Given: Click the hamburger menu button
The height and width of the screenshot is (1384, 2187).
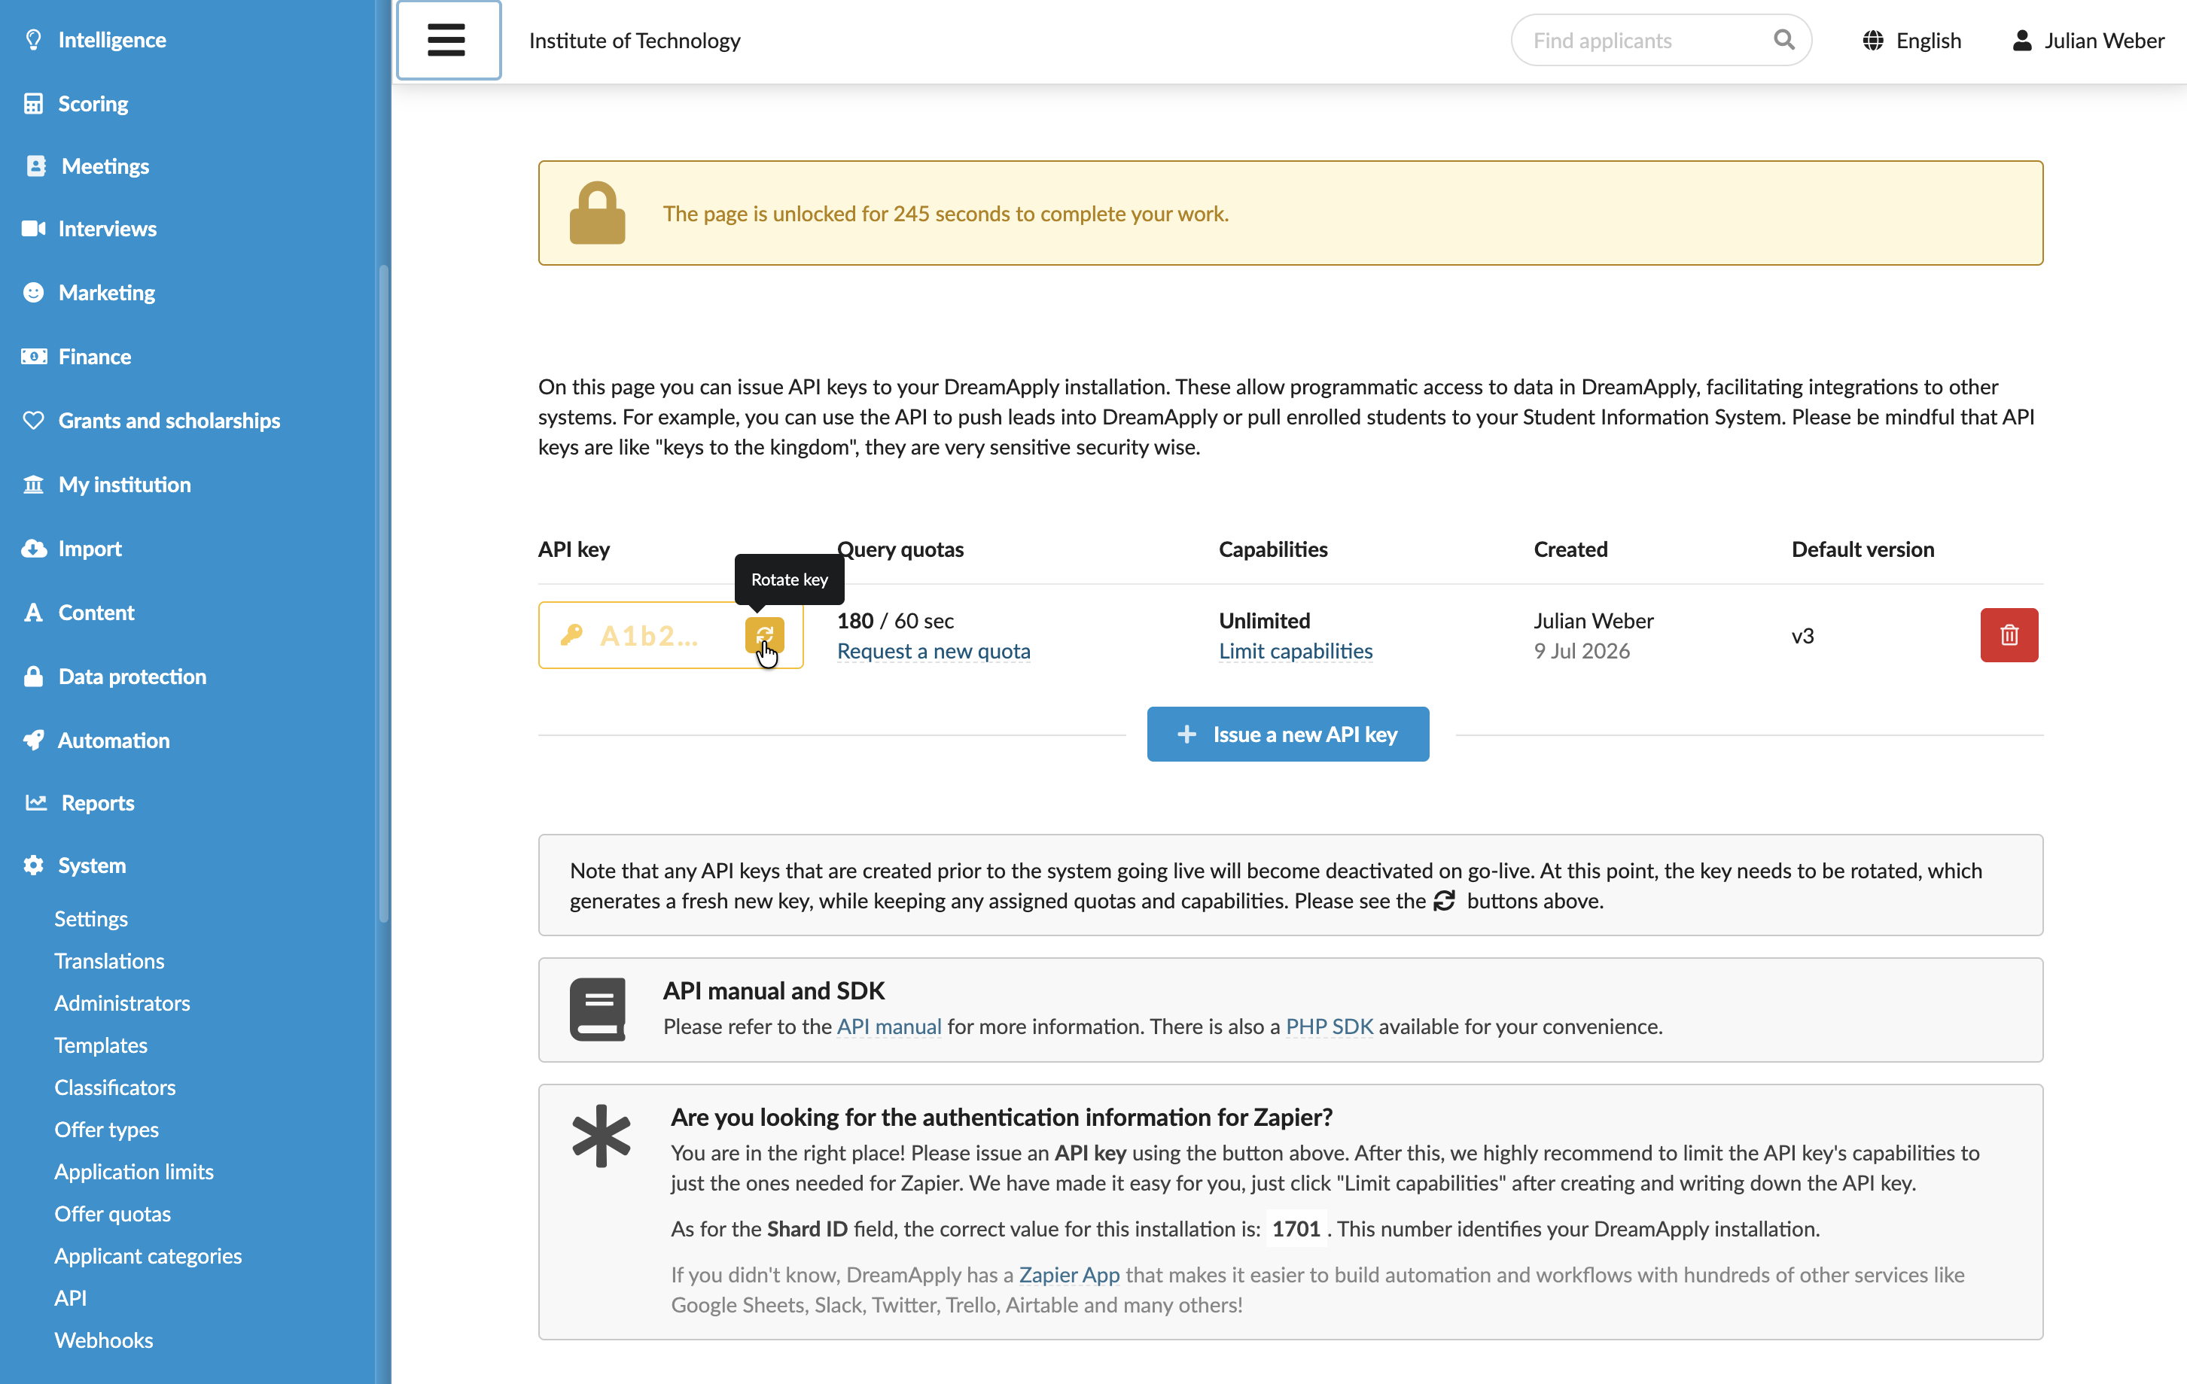Looking at the screenshot, I should (448, 40).
